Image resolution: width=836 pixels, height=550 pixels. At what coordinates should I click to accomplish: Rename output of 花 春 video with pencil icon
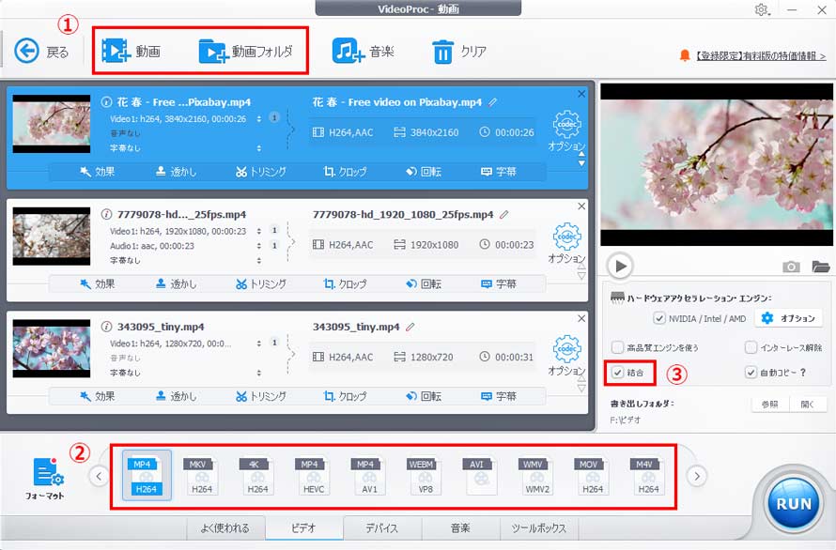coord(492,101)
